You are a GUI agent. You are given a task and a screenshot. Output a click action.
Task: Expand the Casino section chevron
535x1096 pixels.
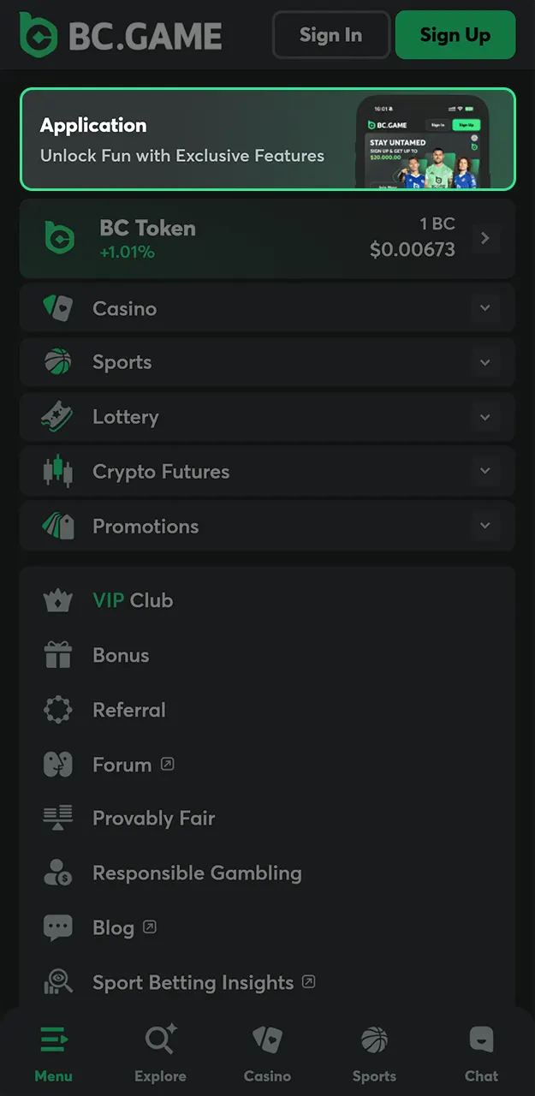[x=485, y=308]
